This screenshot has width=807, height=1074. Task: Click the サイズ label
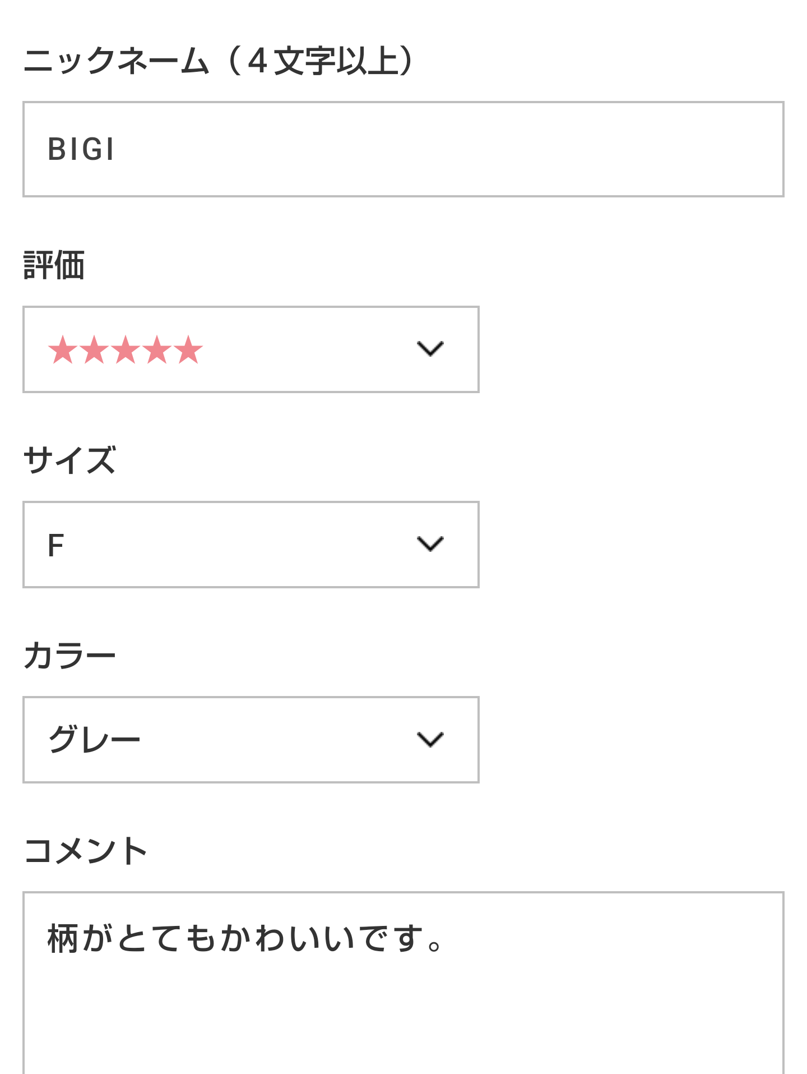pyautogui.click(x=69, y=460)
